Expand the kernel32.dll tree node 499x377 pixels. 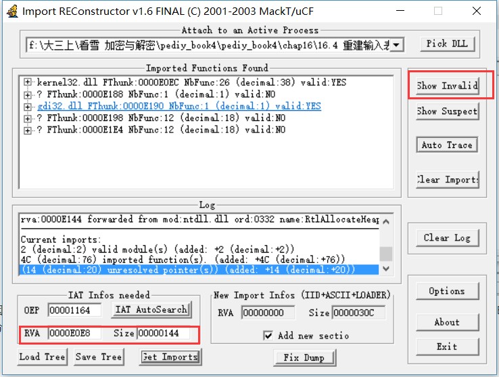tap(28, 82)
